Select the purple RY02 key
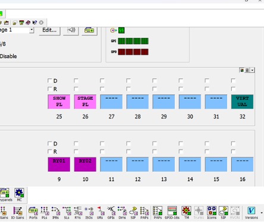This screenshot has width=264, height=222. (x=85, y=164)
